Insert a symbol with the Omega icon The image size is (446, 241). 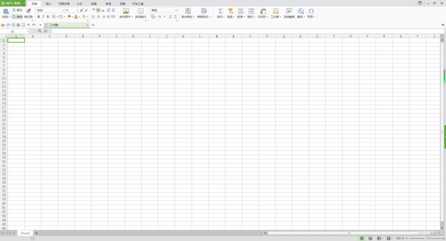pos(311,11)
